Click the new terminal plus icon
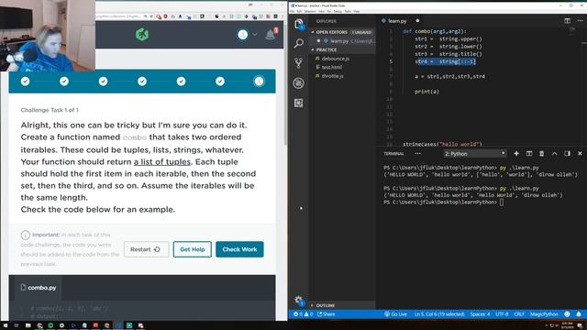 (x=516, y=153)
